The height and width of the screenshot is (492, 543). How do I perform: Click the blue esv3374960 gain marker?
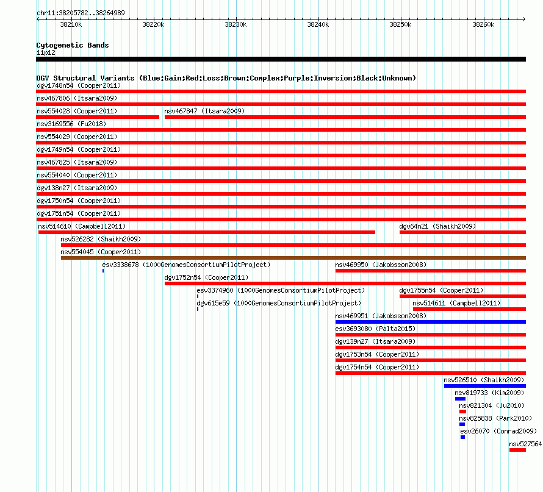pyautogui.click(x=198, y=296)
